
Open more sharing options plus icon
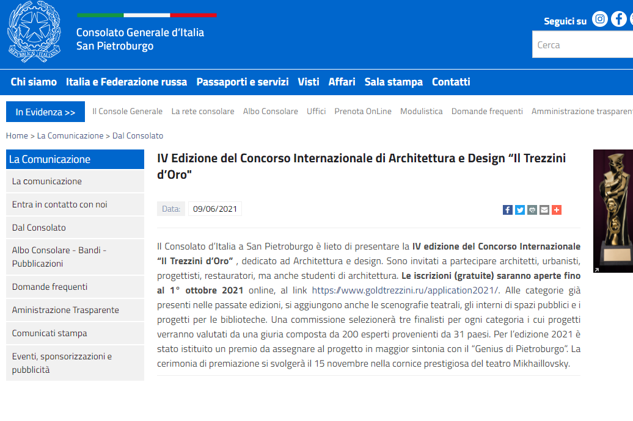click(x=556, y=210)
